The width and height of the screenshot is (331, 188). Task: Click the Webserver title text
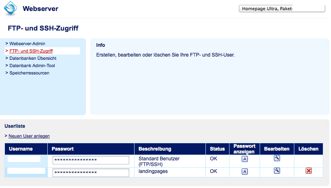pos(40,9)
